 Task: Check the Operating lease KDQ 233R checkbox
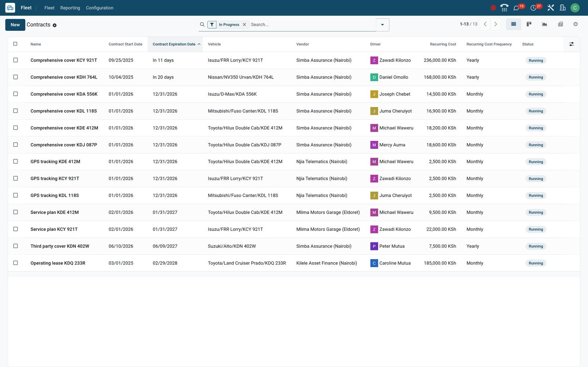coord(15,263)
